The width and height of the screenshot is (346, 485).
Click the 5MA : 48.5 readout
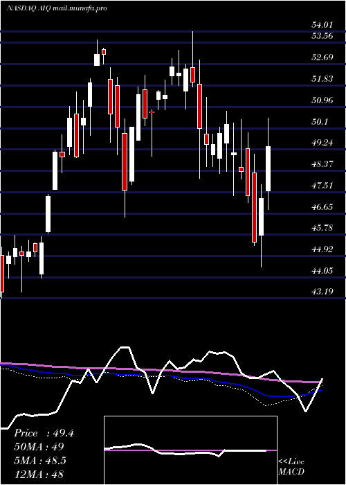[40, 461]
